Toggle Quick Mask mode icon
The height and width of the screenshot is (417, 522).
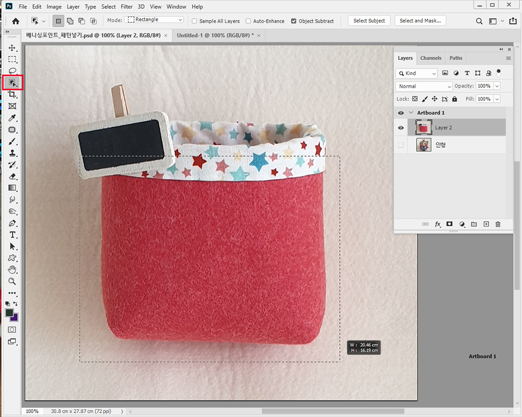tap(12, 329)
